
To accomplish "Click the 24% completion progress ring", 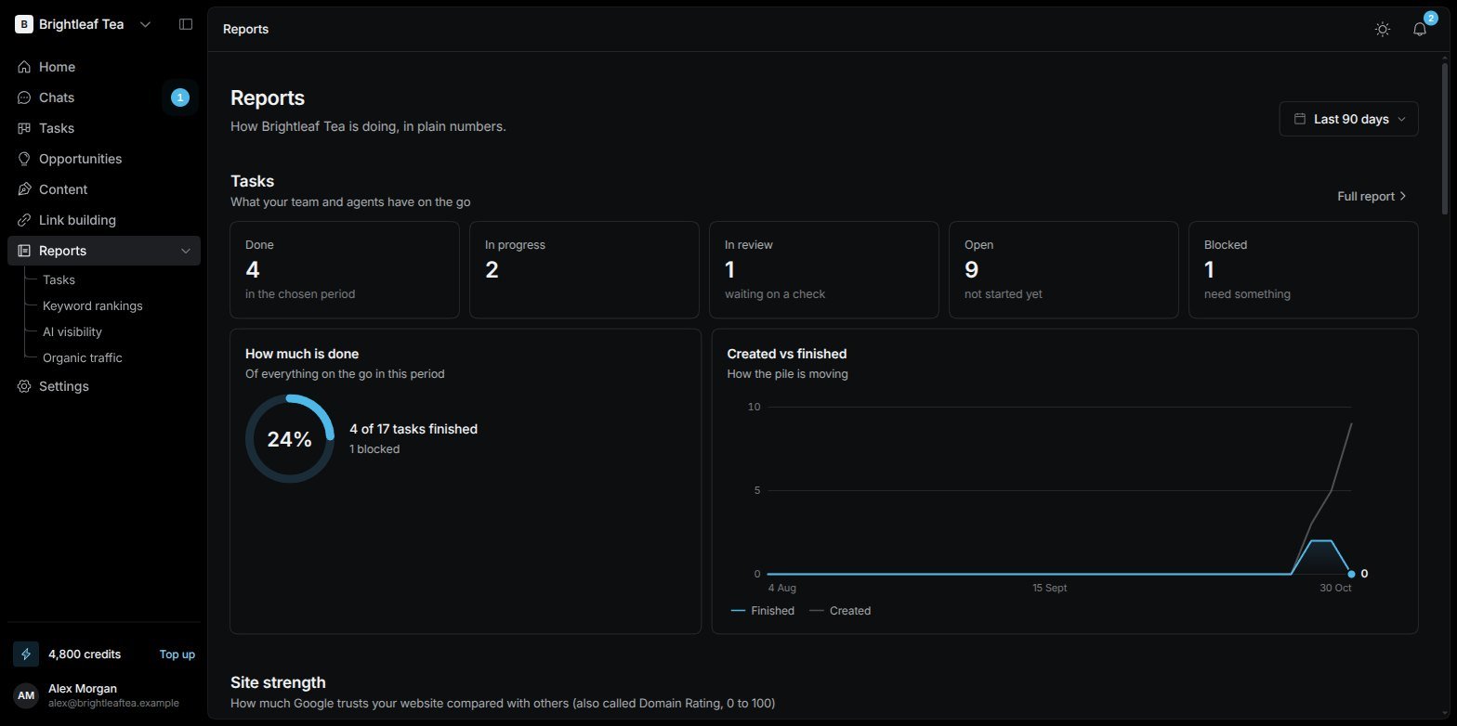I will coord(290,439).
